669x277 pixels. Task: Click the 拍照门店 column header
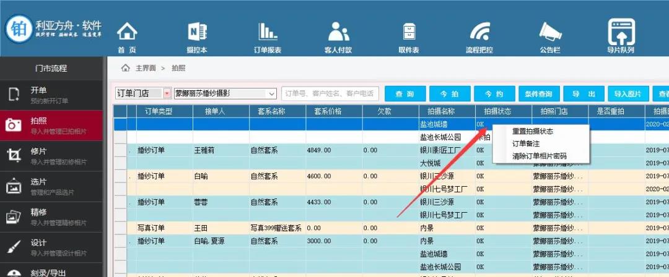560,112
